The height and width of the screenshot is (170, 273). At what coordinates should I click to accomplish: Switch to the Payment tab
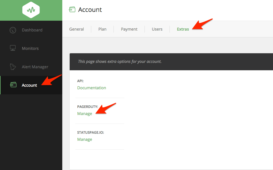[x=129, y=29]
